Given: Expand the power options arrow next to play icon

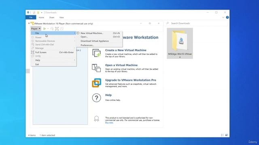Looking at the screenshot, I should point(48,29).
